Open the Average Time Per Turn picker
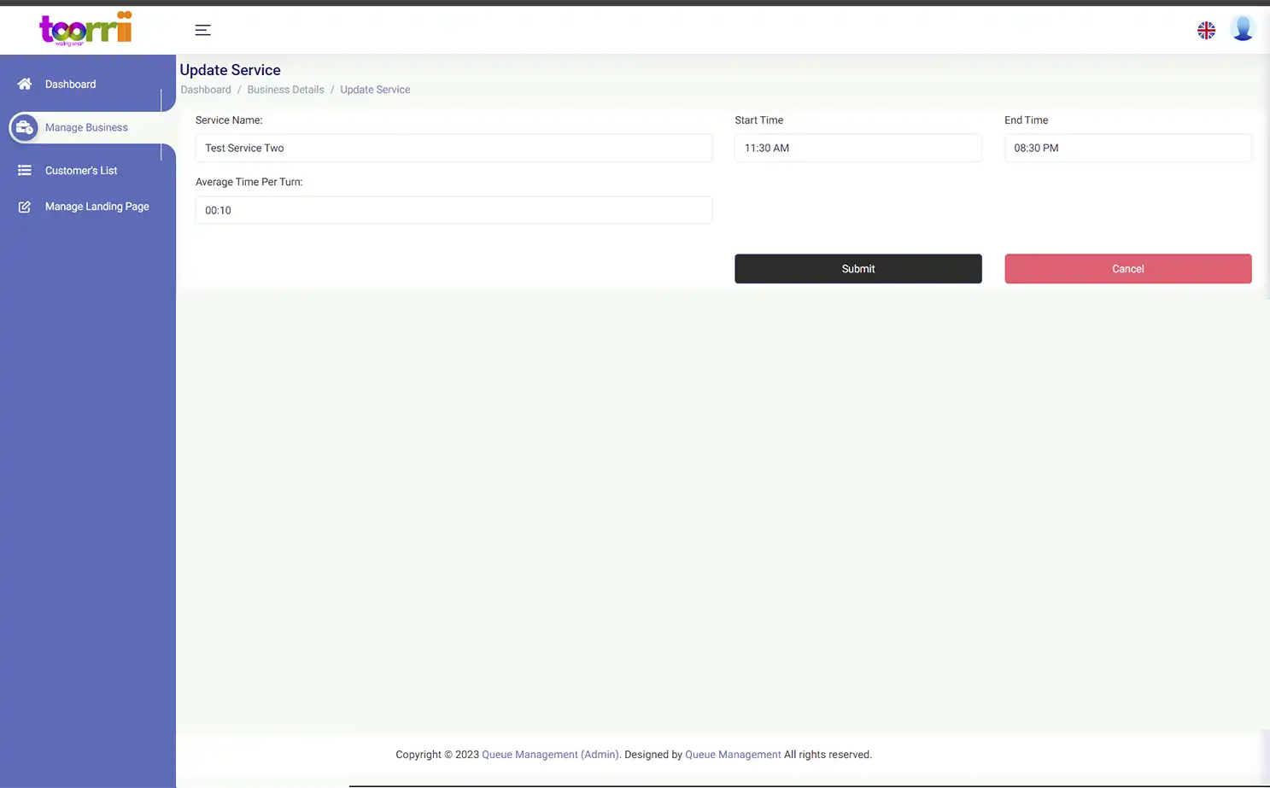 click(x=454, y=210)
